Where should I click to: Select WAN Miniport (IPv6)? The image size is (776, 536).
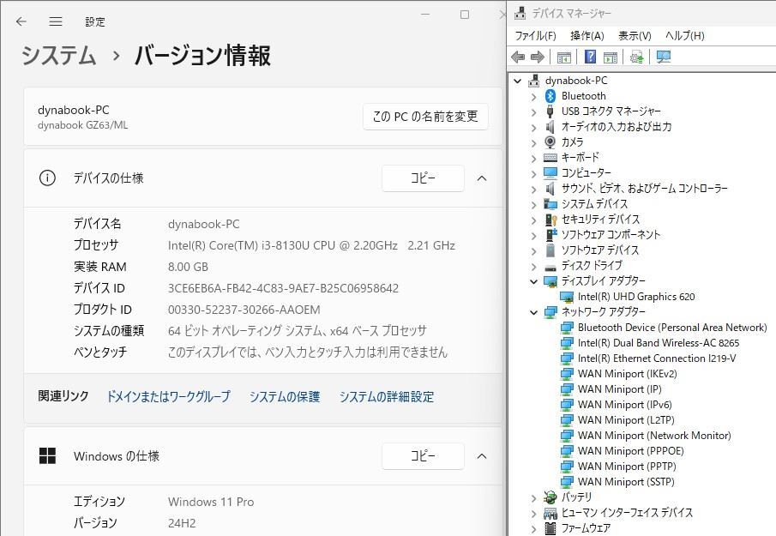tap(624, 404)
